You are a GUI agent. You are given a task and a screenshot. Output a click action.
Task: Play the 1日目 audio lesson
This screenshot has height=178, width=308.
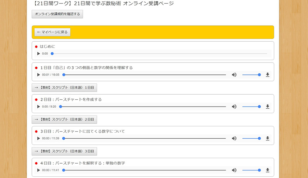tap(38, 75)
